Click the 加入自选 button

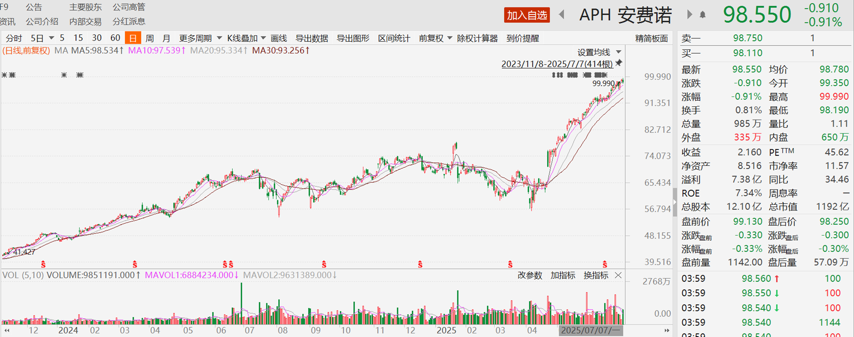pyautogui.click(x=527, y=15)
